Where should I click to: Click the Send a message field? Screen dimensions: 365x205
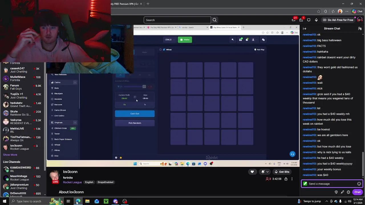332,184
